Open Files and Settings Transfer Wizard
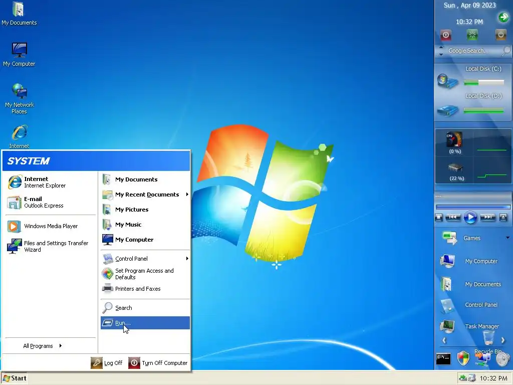The width and height of the screenshot is (513, 385). [x=51, y=246]
